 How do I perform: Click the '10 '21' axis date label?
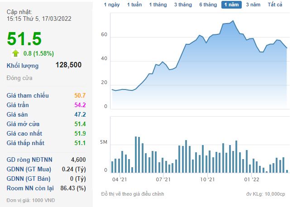click(208, 179)
